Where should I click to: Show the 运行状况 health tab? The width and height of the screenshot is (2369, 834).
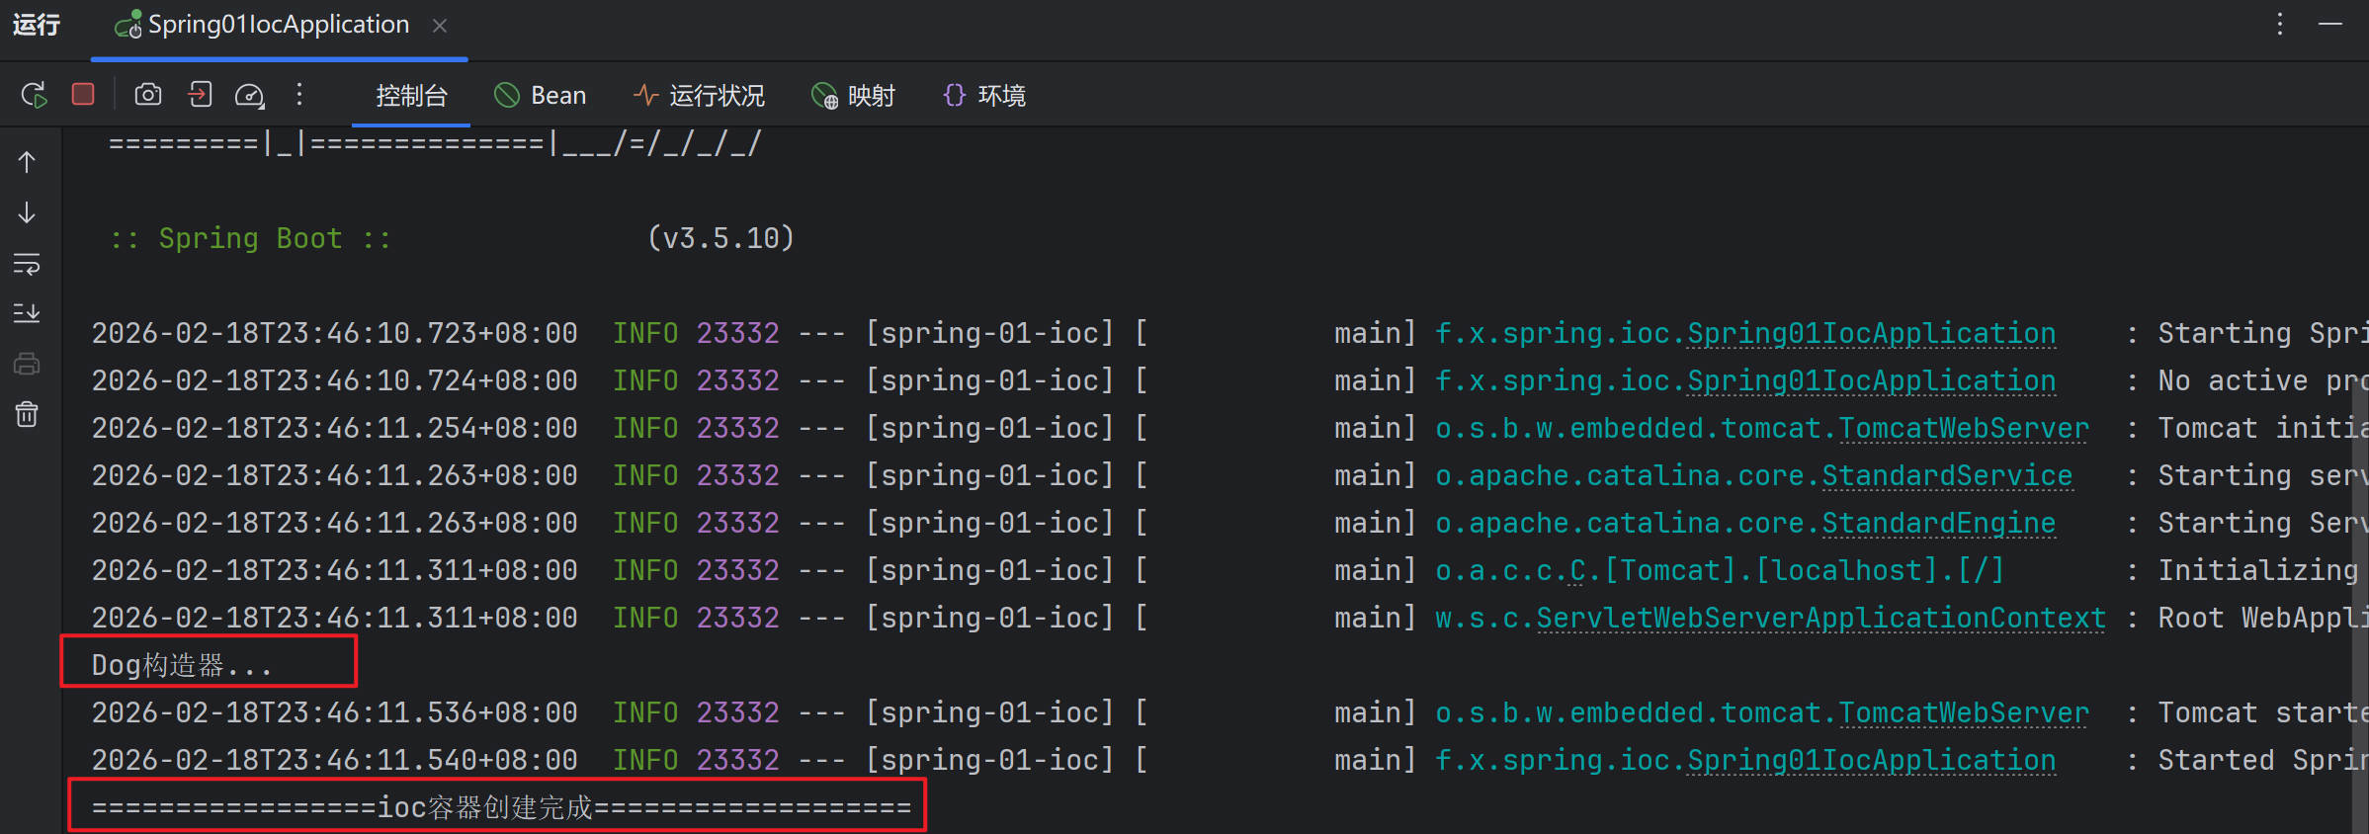699,96
